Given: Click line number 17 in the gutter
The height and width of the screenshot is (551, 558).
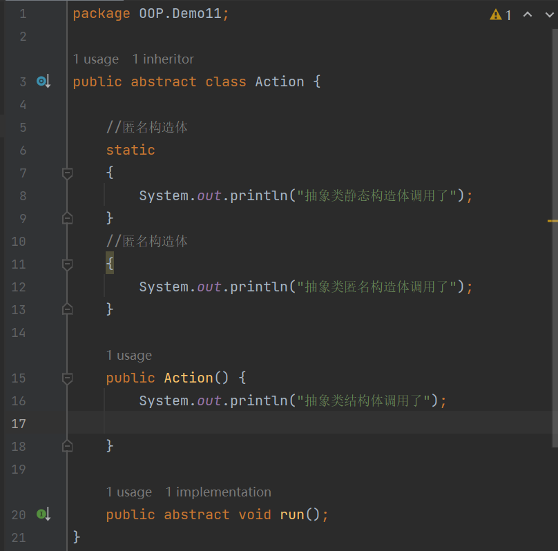Looking at the screenshot, I should click(x=19, y=423).
